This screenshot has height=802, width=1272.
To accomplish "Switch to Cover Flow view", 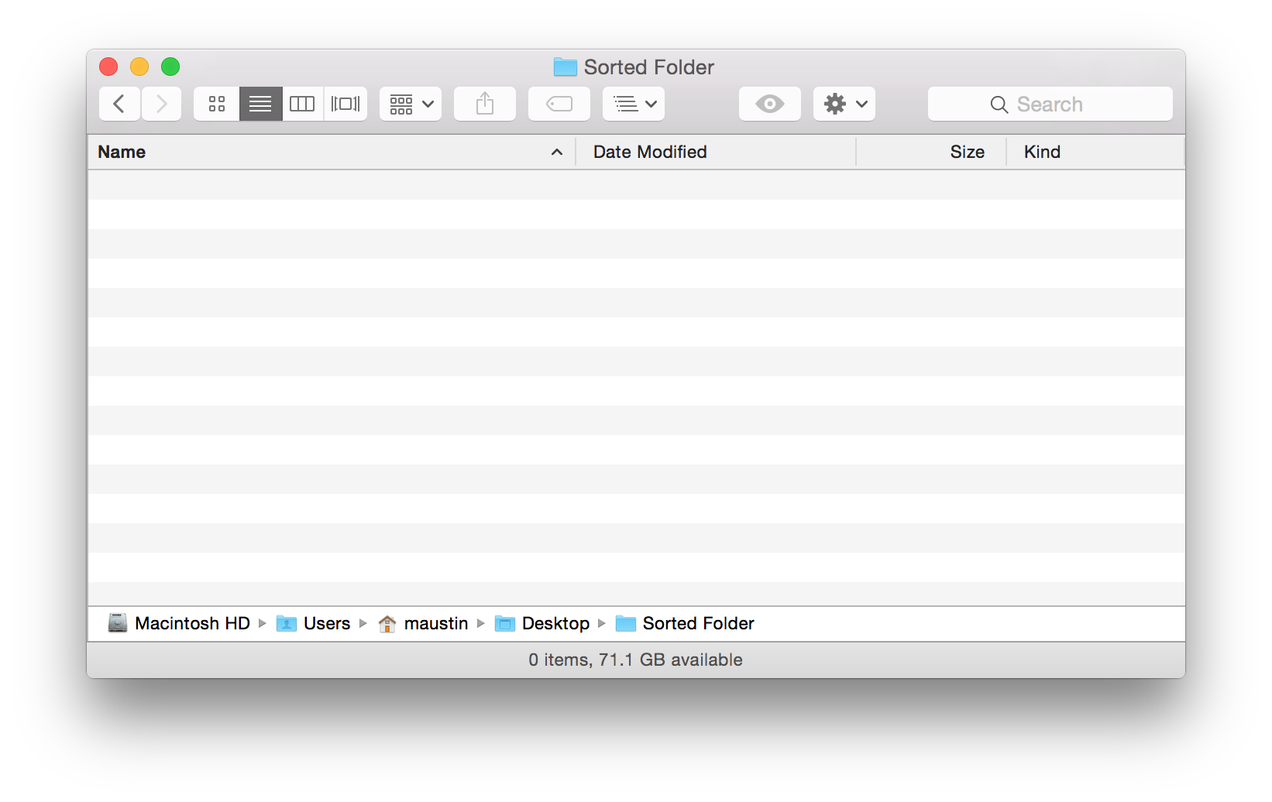I will click(x=346, y=104).
